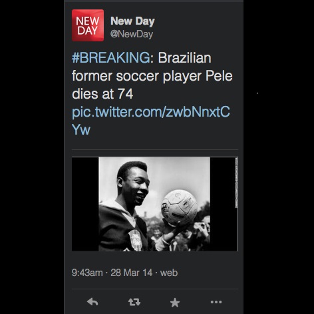Enlarge the black-and-white Pele photo
This screenshot has height=314, width=314.
pos(154,204)
